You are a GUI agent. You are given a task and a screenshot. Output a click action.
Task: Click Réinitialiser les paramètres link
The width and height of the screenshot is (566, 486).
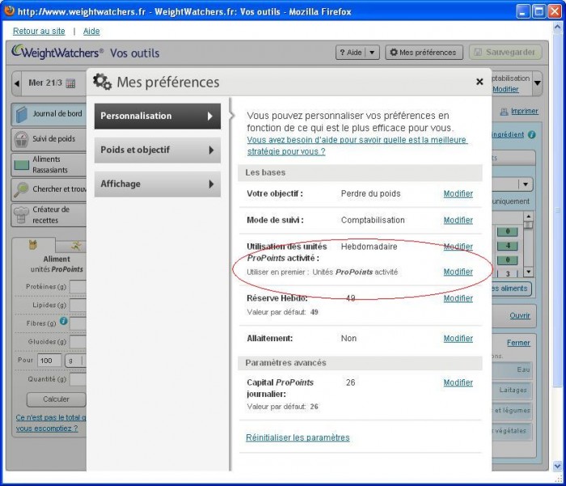click(298, 437)
